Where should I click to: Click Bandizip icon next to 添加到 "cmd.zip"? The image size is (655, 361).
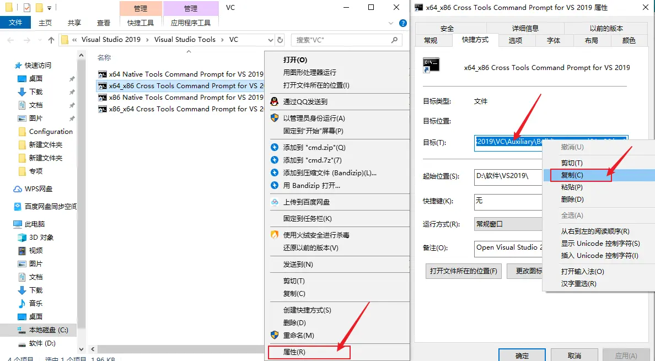point(275,147)
